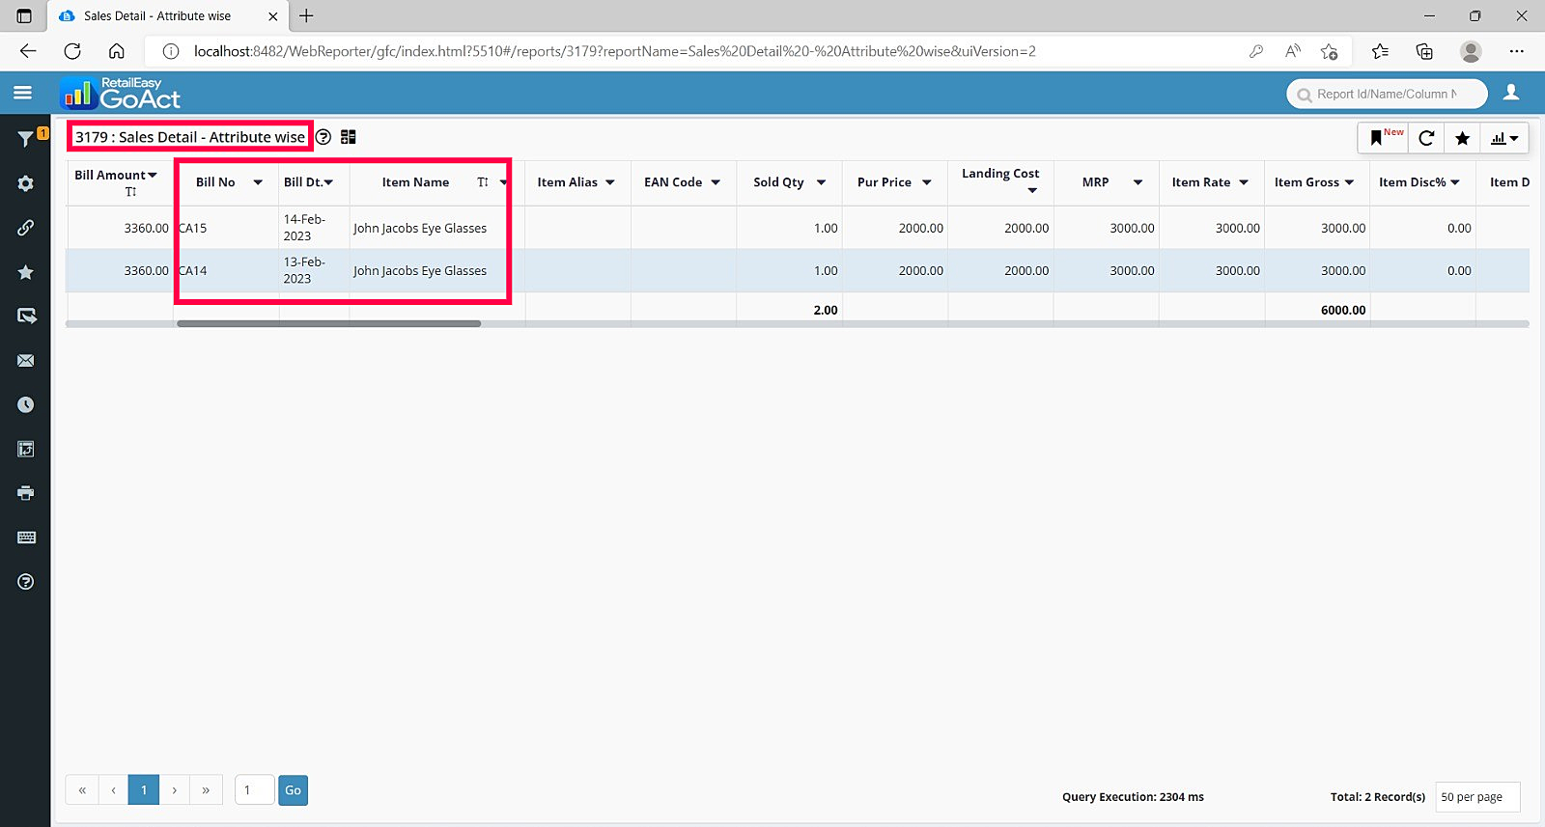
Task: Click the browser address bar URL
Action: click(x=614, y=51)
